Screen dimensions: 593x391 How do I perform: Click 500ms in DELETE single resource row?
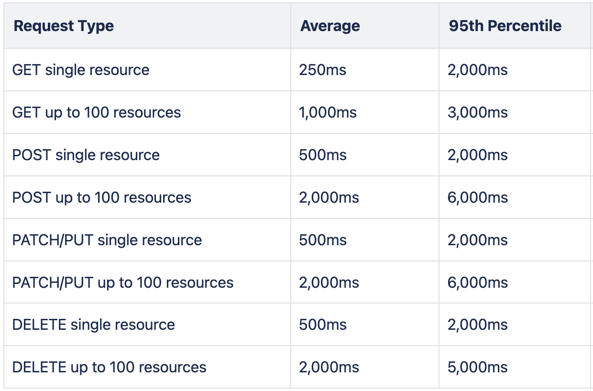(x=322, y=325)
